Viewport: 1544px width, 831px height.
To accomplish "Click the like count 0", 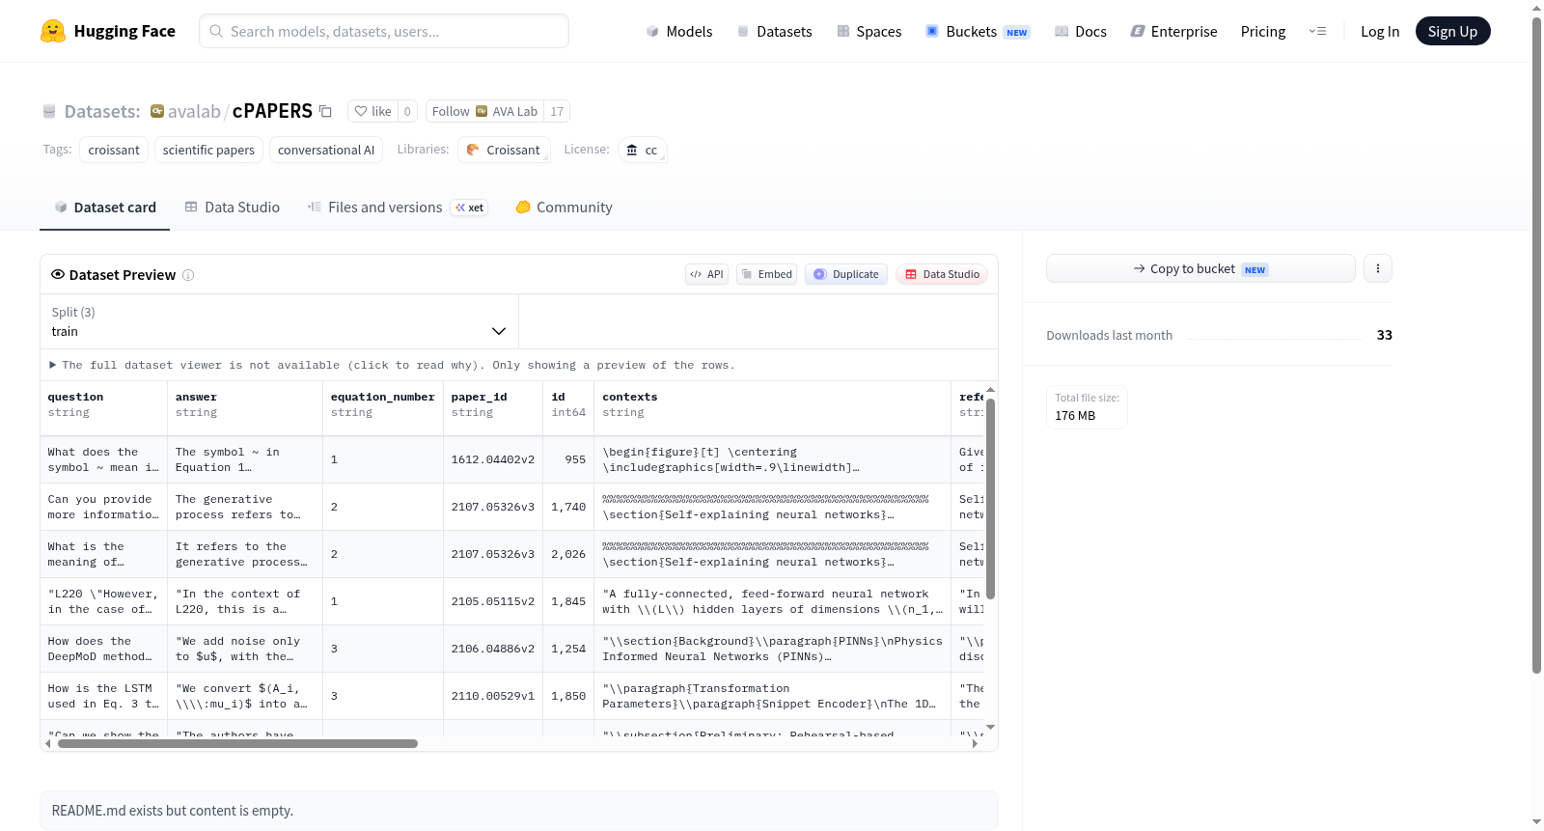I will coord(407,111).
